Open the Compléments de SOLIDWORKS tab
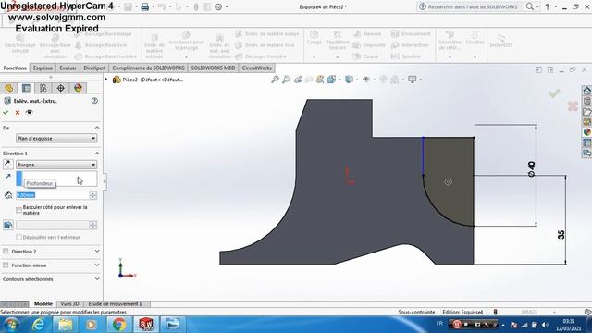This screenshot has height=333, width=592. point(148,68)
